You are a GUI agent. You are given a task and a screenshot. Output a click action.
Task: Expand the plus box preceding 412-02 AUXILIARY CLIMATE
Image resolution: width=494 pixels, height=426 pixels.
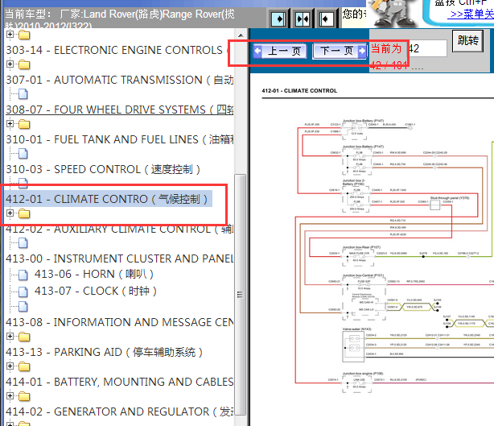coord(10,213)
